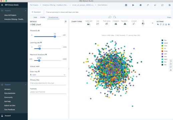This screenshot has width=173, height=120.
Task: Click the refresh action icon under Actions
Action: pyautogui.click(x=161, y=24)
